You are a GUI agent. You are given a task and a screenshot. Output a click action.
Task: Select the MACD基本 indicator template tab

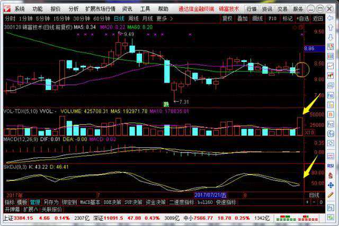tap(90, 202)
